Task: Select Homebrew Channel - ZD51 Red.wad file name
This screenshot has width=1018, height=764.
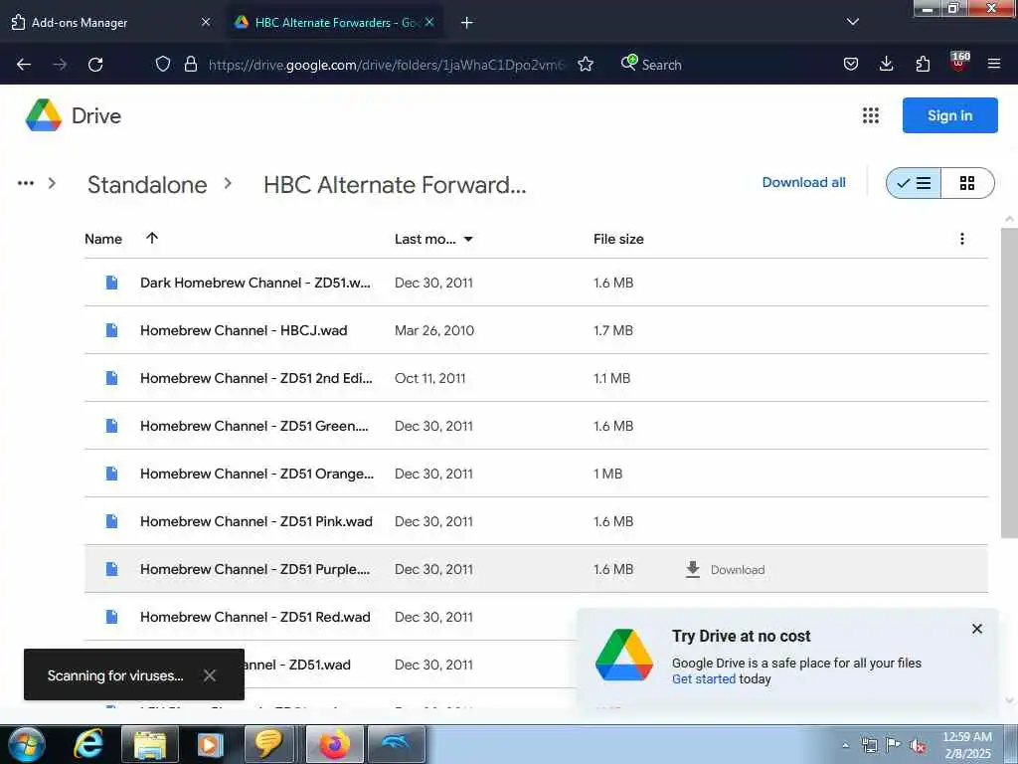Action: 255,617
